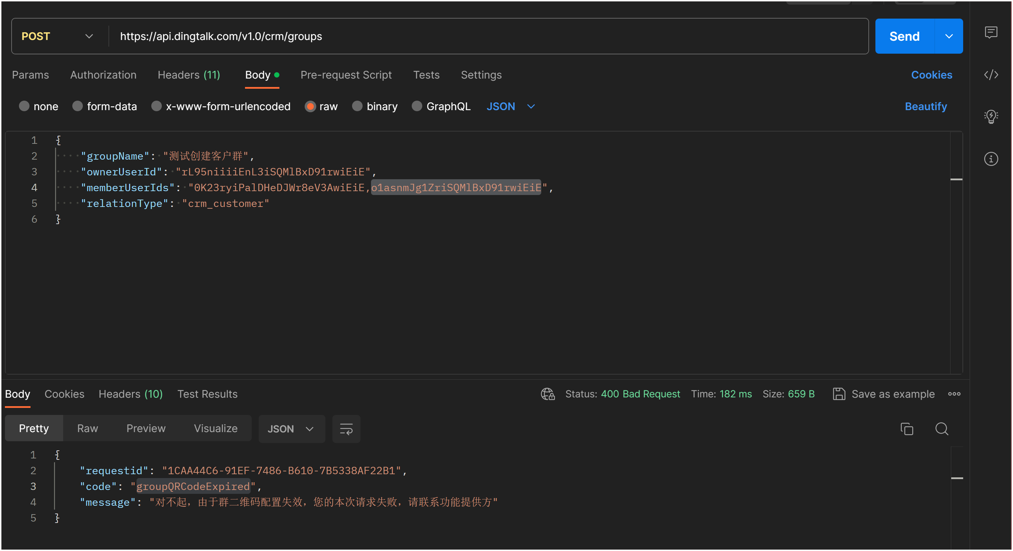Click the Cookies link
The image size is (1013, 551).
click(x=931, y=75)
